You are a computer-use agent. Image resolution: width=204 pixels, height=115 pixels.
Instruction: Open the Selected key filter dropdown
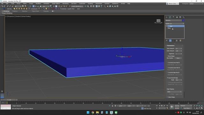(186, 106)
